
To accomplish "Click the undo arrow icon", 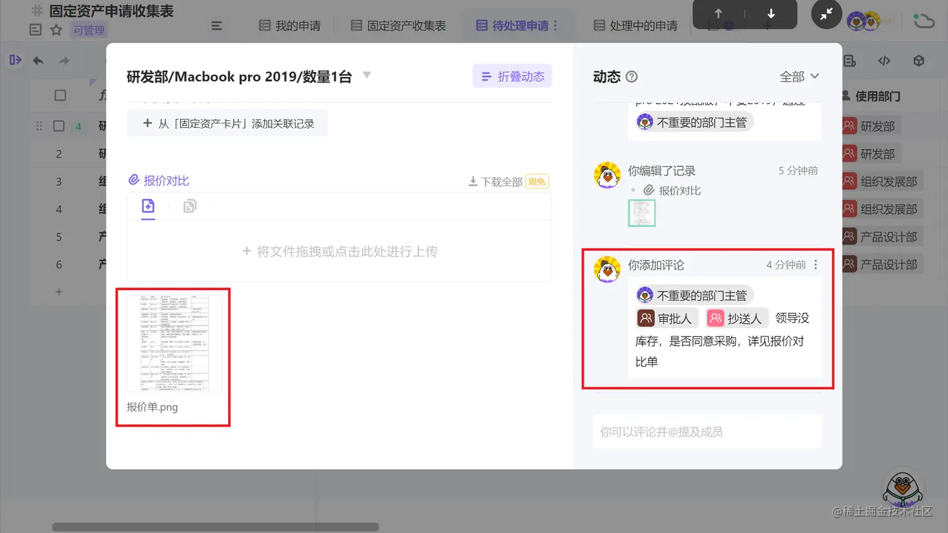I will coord(38,61).
